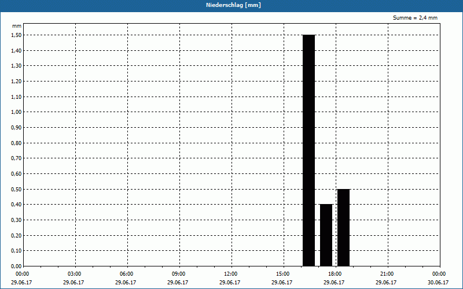
Task: Click y-axis label 0,80
Action: click(16, 143)
